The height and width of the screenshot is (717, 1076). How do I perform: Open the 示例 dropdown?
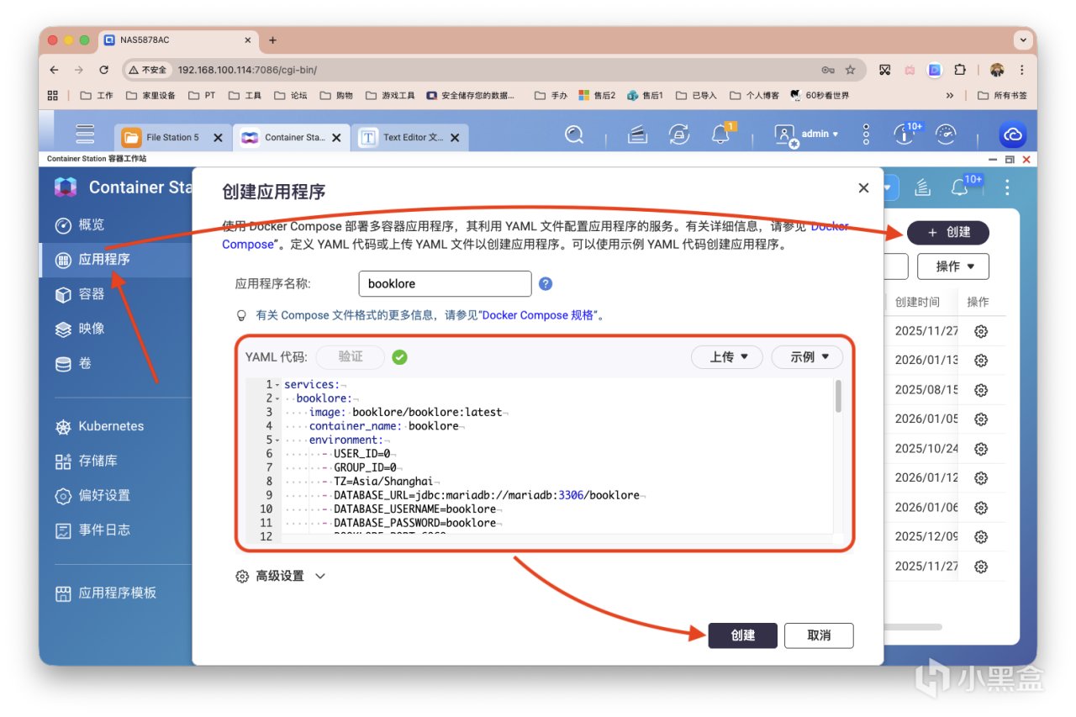[807, 357]
